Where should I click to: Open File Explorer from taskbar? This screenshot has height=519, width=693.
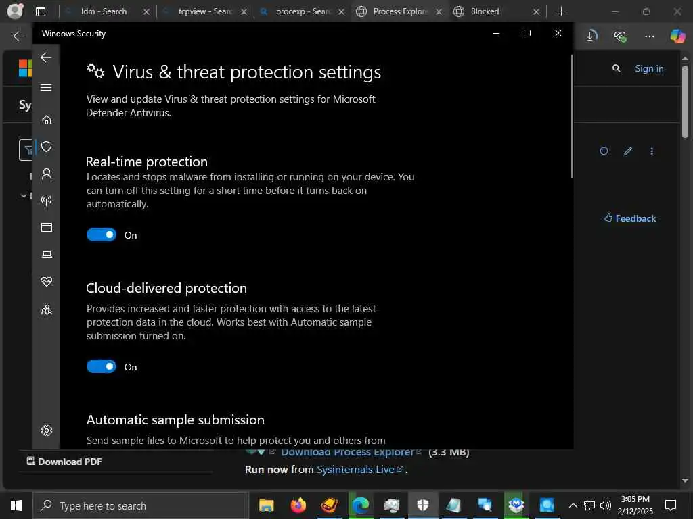tap(267, 505)
